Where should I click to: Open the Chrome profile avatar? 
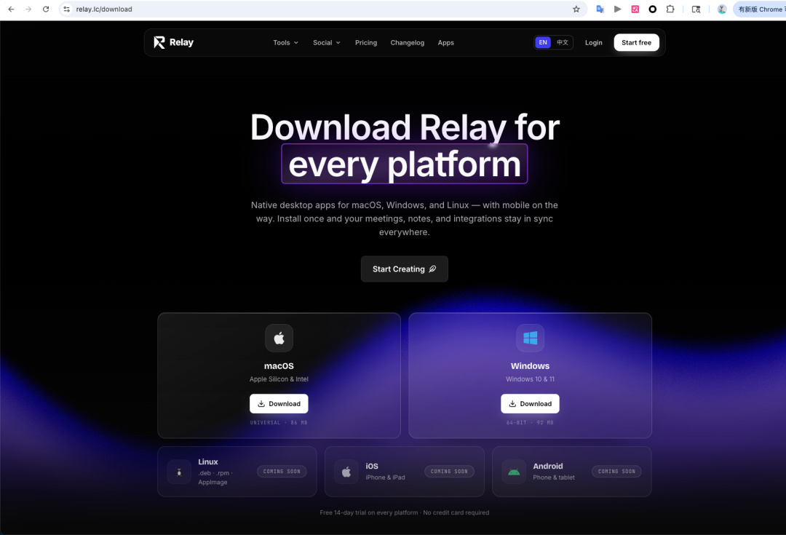click(x=722, y=9)
